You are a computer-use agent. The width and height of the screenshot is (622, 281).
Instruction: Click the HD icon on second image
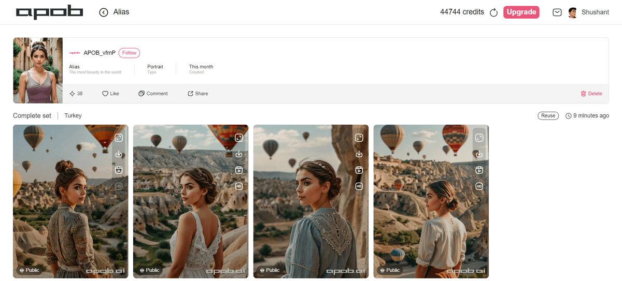point(239,186)
